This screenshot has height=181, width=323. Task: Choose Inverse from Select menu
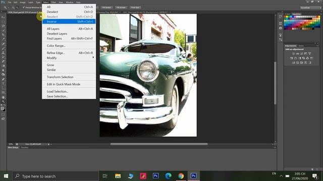[x=69, y=22]
